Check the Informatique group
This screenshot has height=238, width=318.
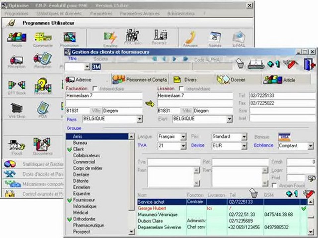pos(84,206)
